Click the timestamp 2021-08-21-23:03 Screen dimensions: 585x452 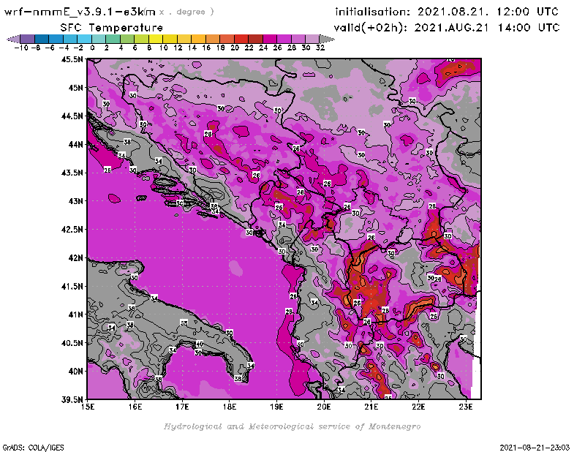pos(535,448)
